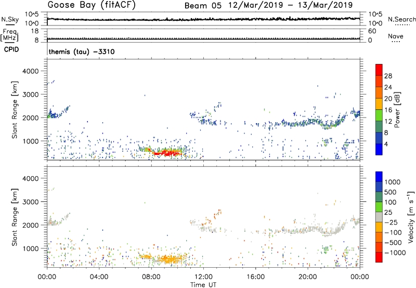Pick the green 25–100 velocity colorbar segment
Viewport: 416px width, 288px height.
379,207
